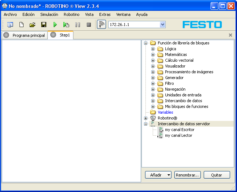Open the Simulación menu
The width and height of the screenshot is (237, 192).
(49, 14)
